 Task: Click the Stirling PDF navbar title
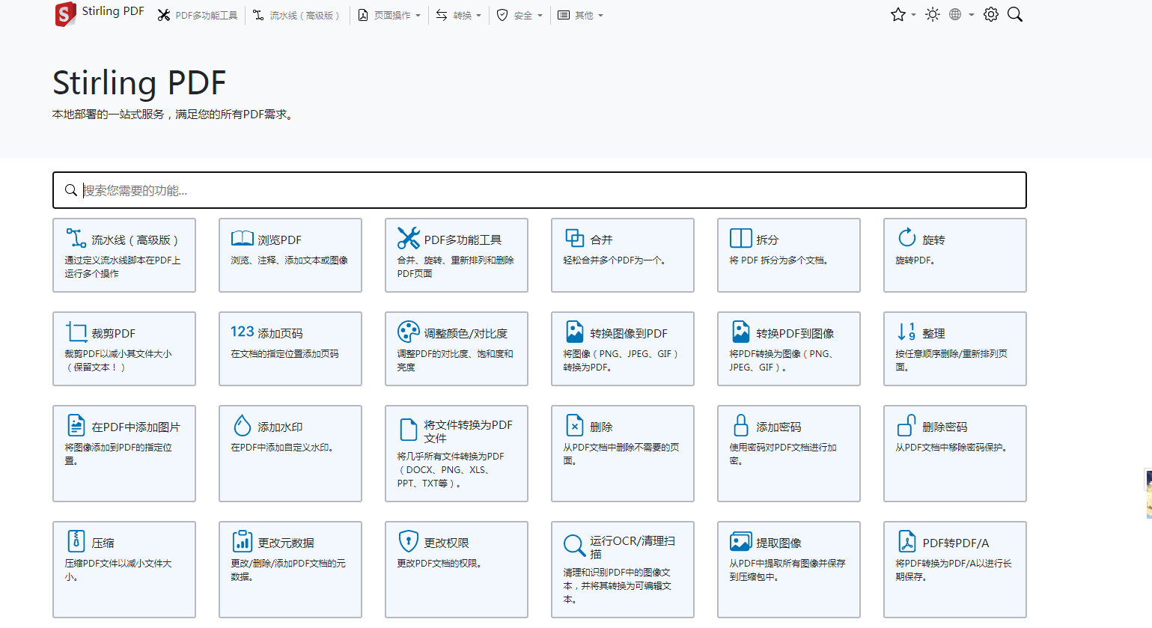coord(113,11)
